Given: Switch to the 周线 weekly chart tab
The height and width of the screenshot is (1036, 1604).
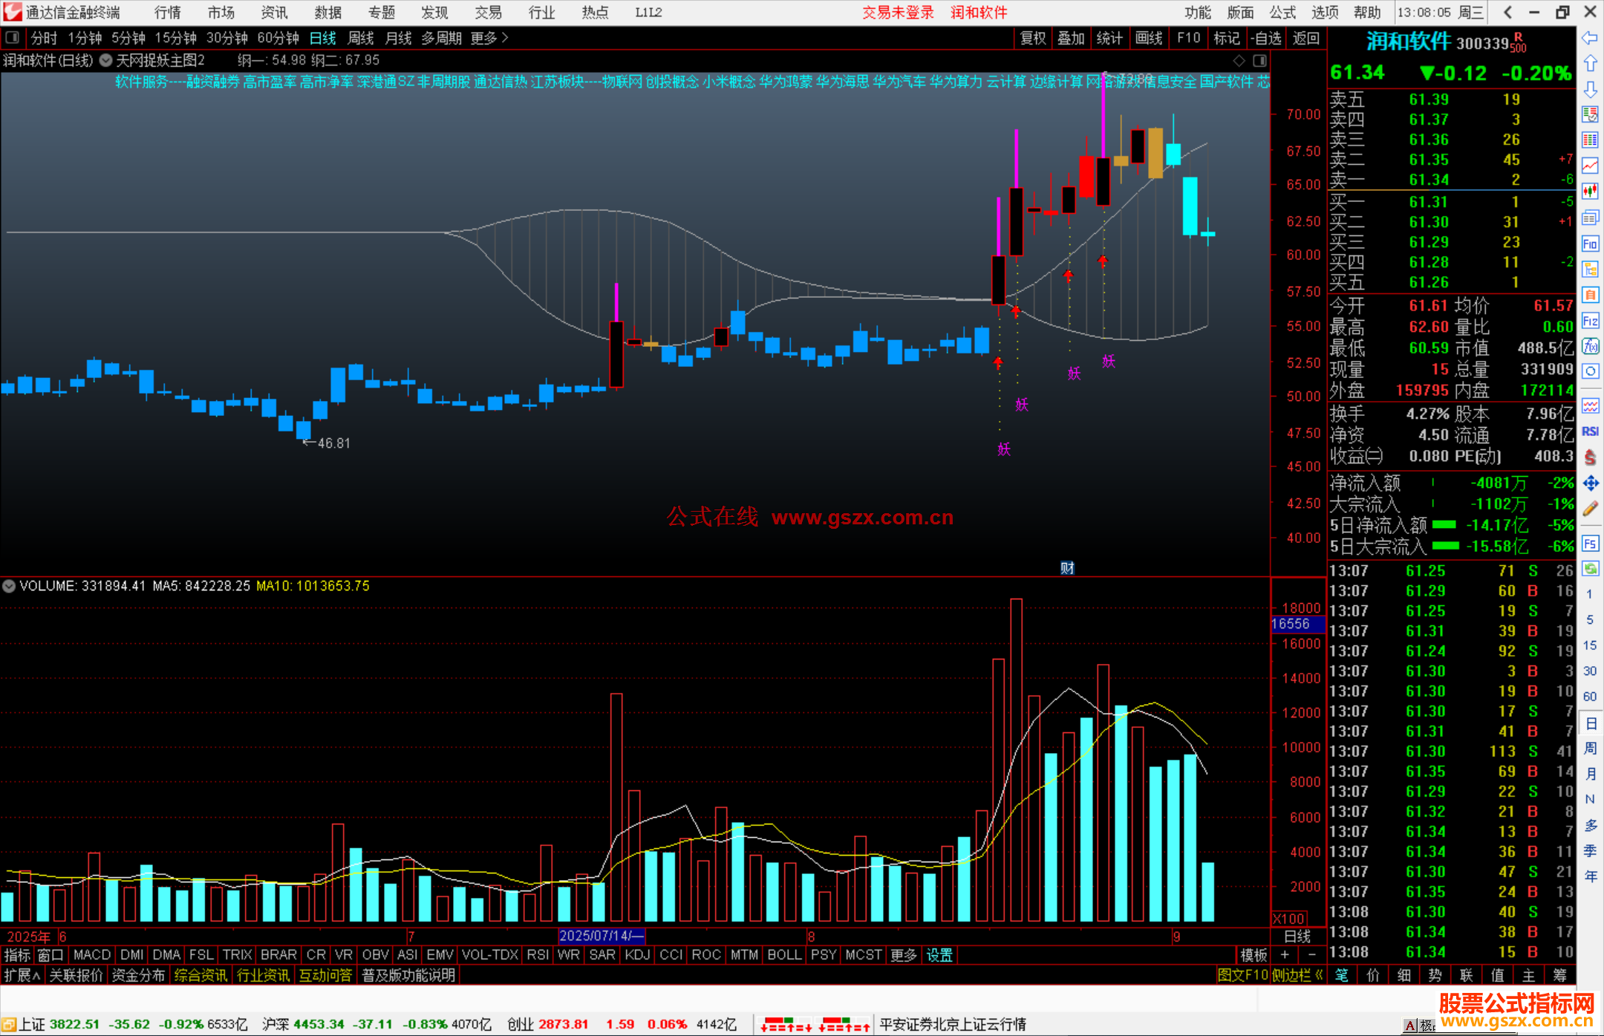Looking at the screenshot, I should (361, 38).
